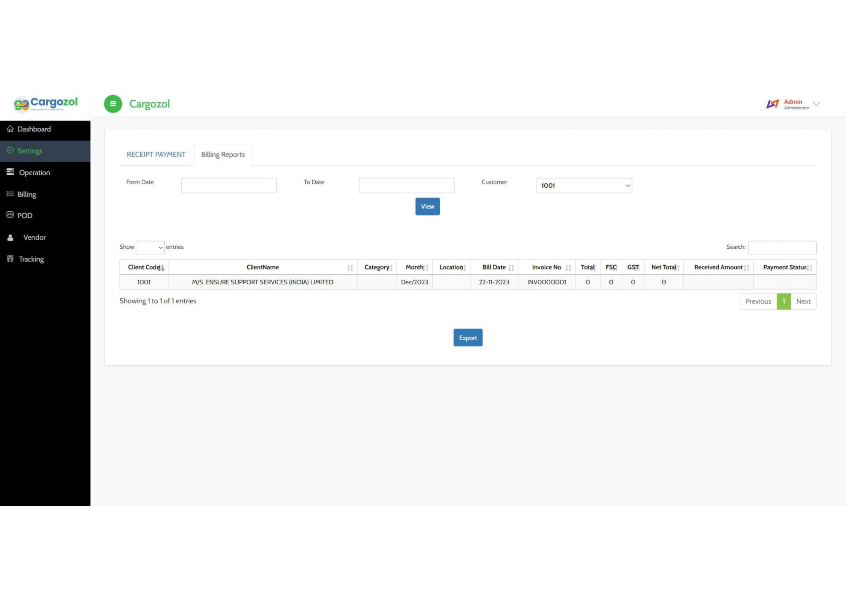The image size is (846, 598).
Task: Click client code cell 1001
Action: 144,282
